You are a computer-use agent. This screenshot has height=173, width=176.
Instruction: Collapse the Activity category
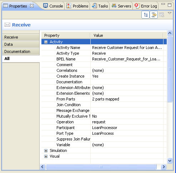46,42
